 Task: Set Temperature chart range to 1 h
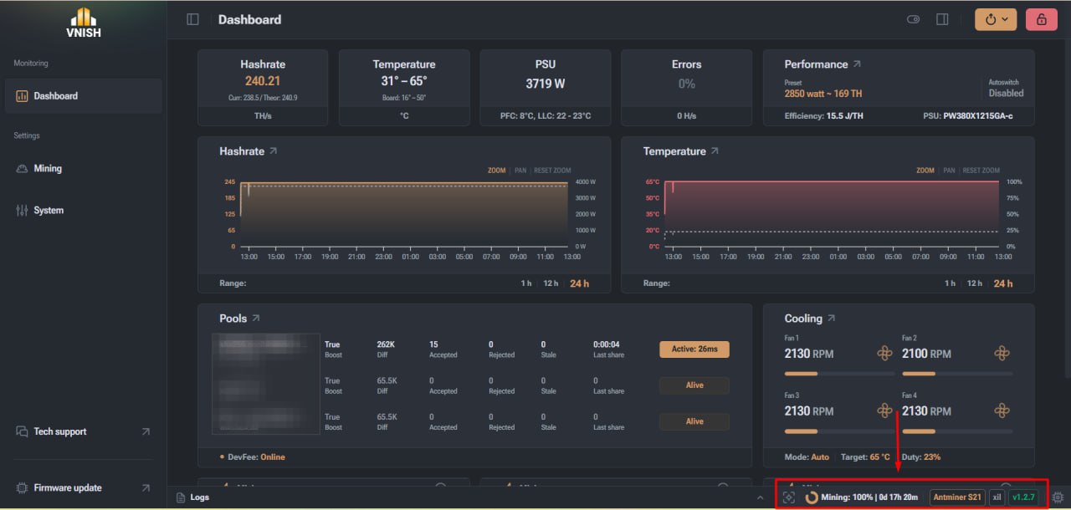pyautogui.click(x=950, y=283)
